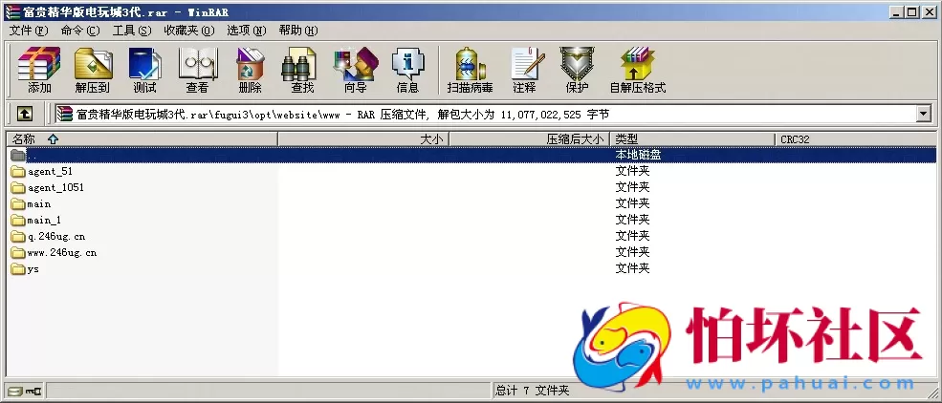Select the q.246ug.cn folder icon
The height and width of the screenshot is (403, 942).
[18, 236]
